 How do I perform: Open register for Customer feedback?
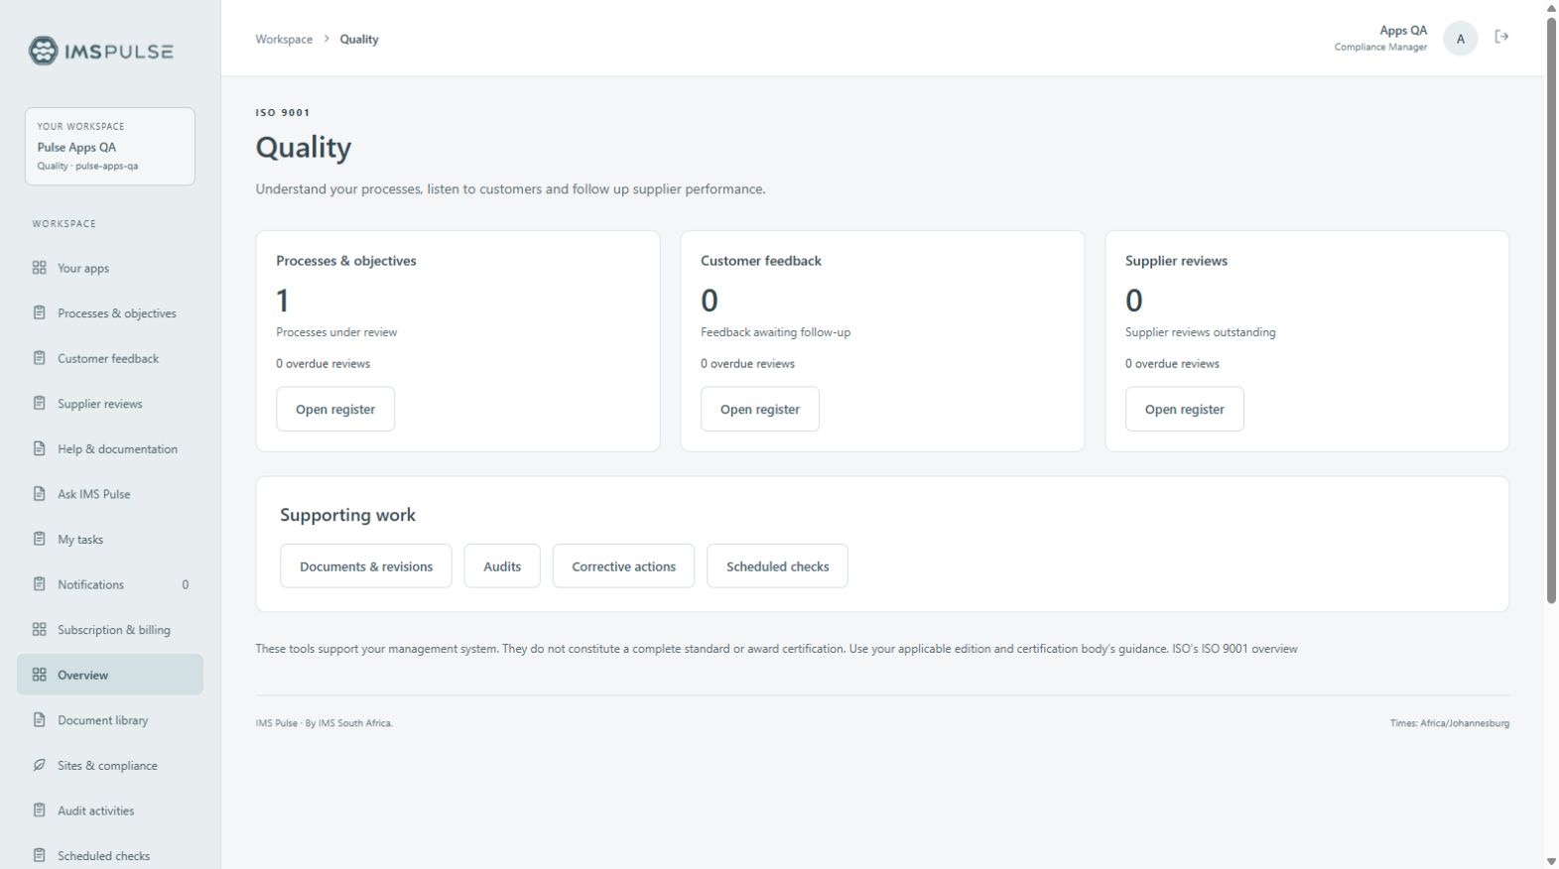tap(760, 409)
